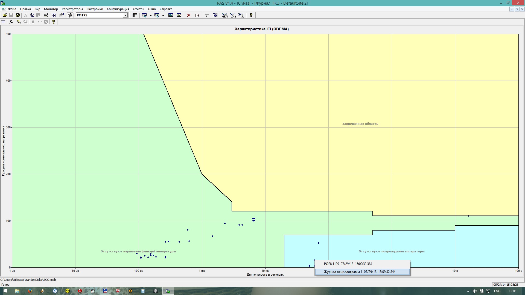The height and width of the screenshot is (295, 525).
Task: Click the fx formula icon
Action: pyautogui.click(x=11, y=22)
